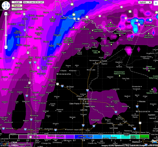Zoom out with the minus button

coord(6,47)
